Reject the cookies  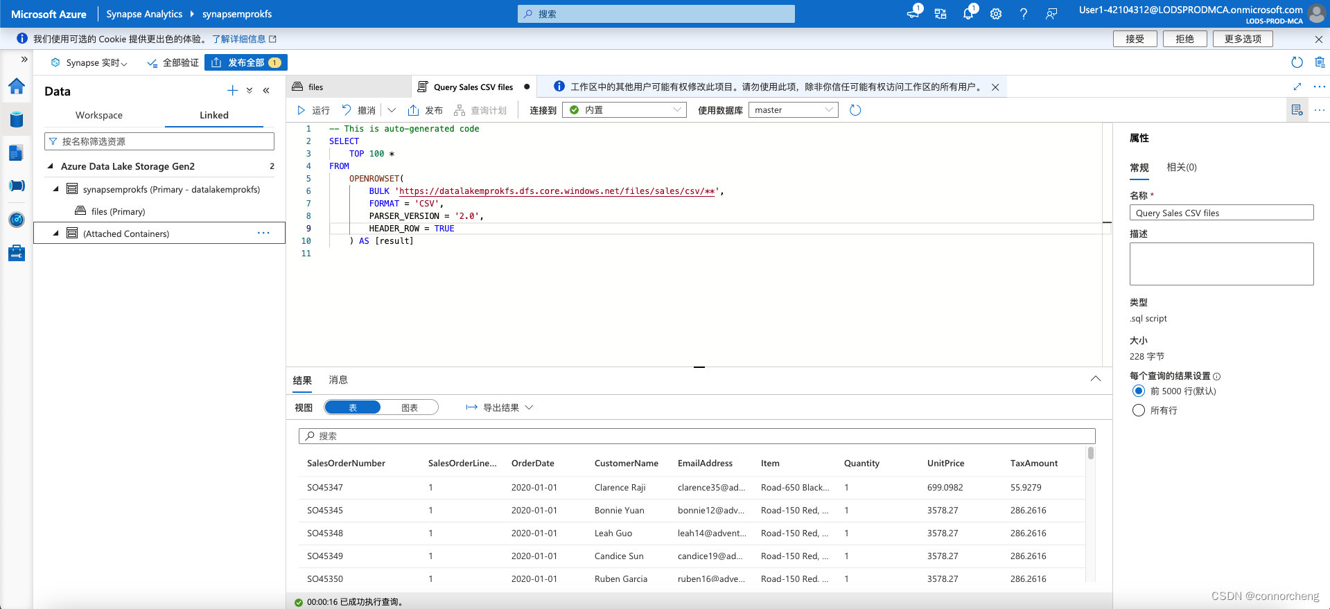1185,39
